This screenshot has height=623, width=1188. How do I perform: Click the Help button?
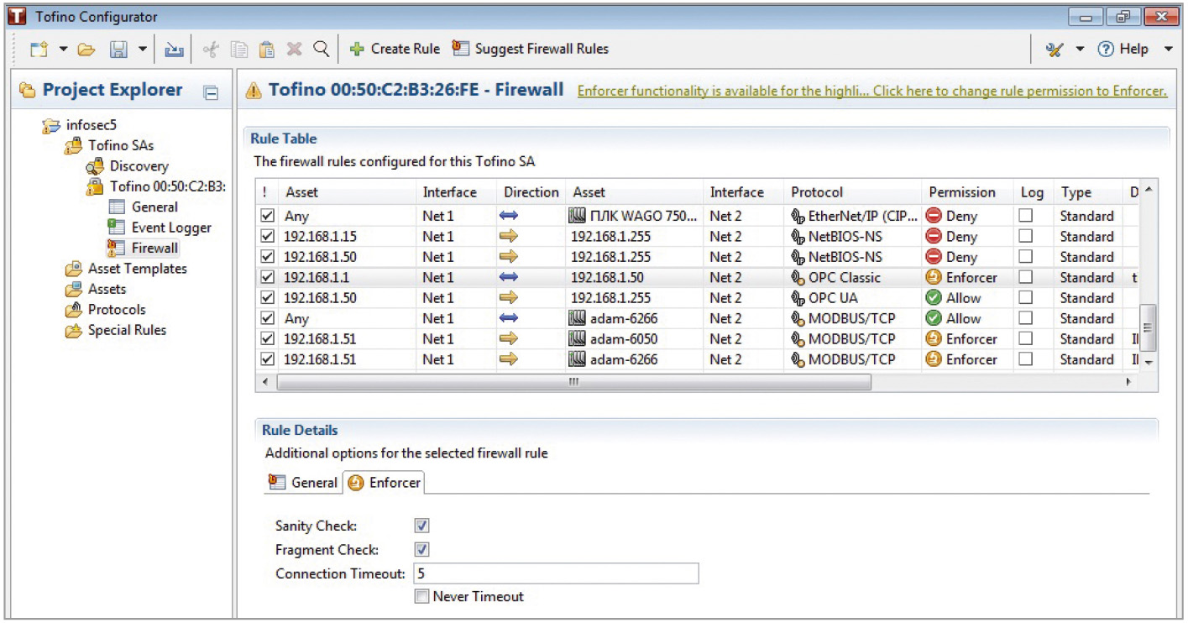(x=1123, y=49)
